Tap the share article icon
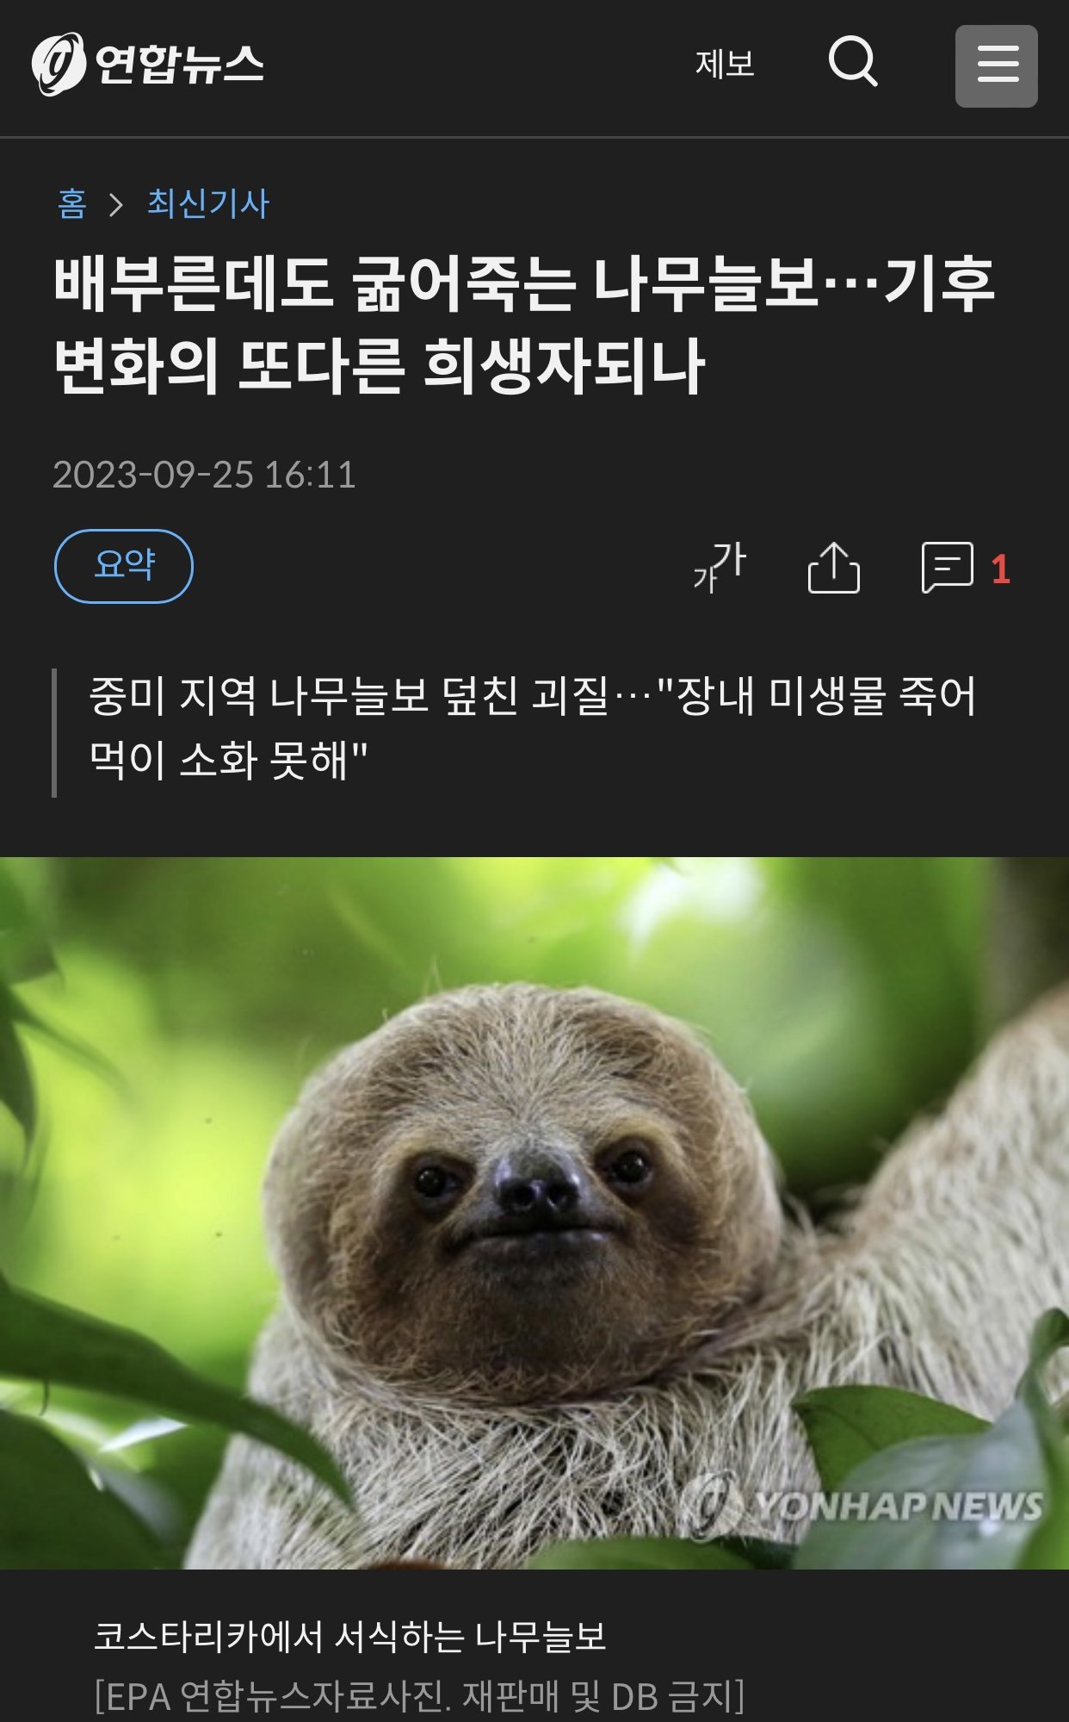 (834, 567)
